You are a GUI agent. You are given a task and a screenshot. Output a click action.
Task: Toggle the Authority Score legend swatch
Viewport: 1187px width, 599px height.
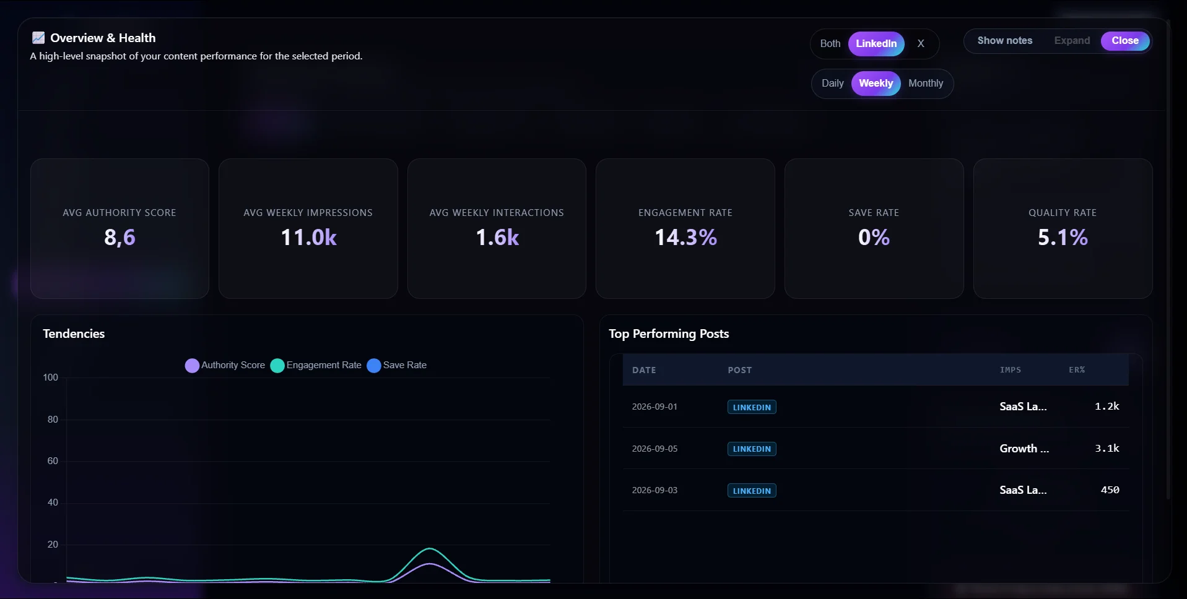click(x=192, y=365)
